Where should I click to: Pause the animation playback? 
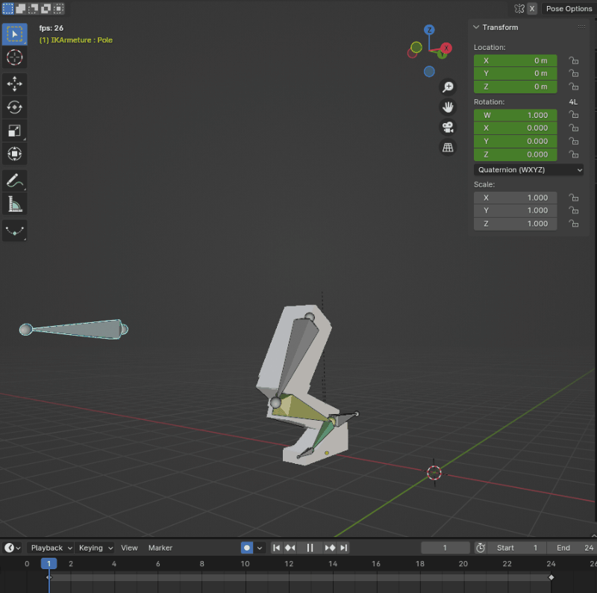pos(310,547)
